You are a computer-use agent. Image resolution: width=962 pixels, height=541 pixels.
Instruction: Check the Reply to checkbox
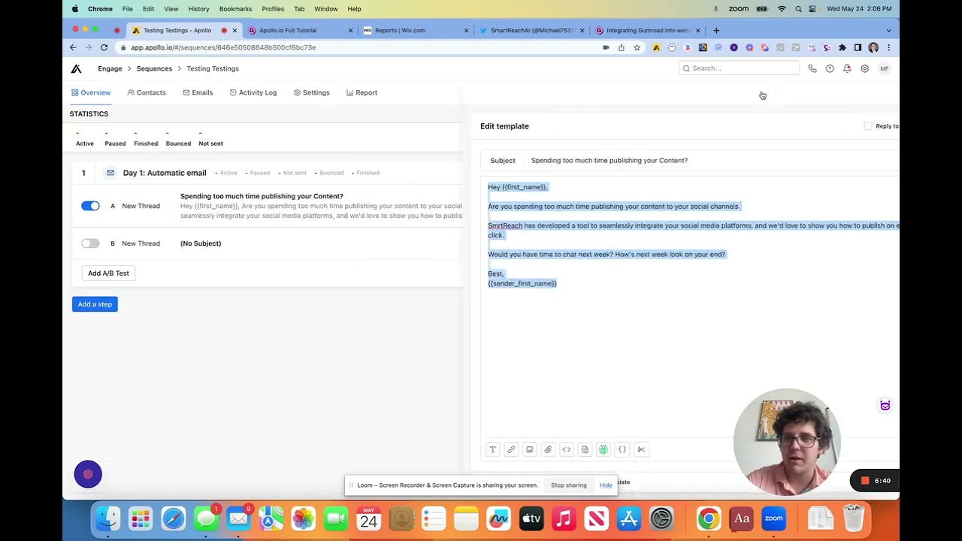pos(868,126)
